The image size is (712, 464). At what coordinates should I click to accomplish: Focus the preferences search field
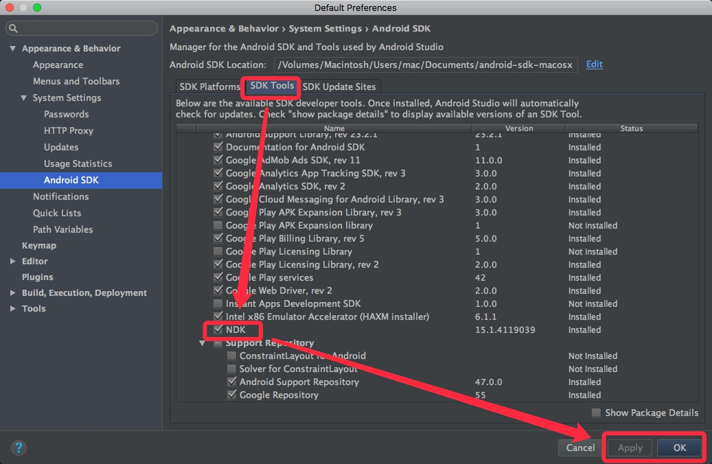click(x=82, y=29)
